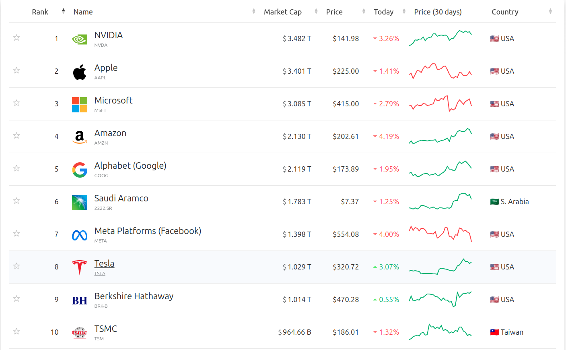
Task: Click Berkshire Hathaway's 0.55% change
Action: coord(386,300)
